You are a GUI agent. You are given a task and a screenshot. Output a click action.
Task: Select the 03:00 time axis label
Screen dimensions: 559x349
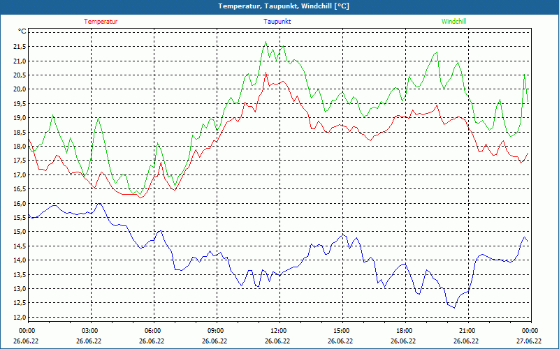tap(90, 331)
